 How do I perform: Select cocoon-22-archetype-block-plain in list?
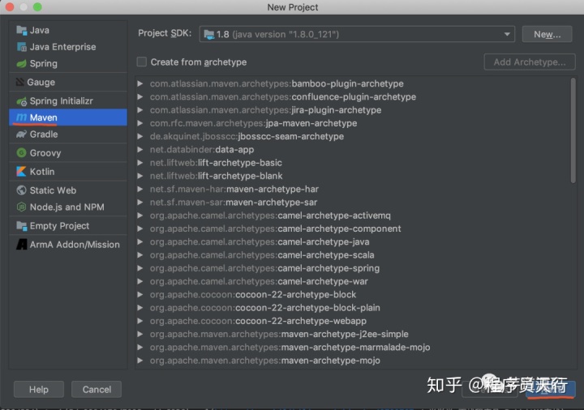tap(264, 308)
